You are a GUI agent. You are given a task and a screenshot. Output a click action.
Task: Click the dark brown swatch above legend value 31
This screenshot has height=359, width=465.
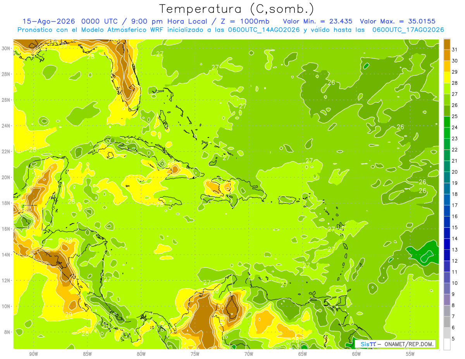(x=447, y=44)
